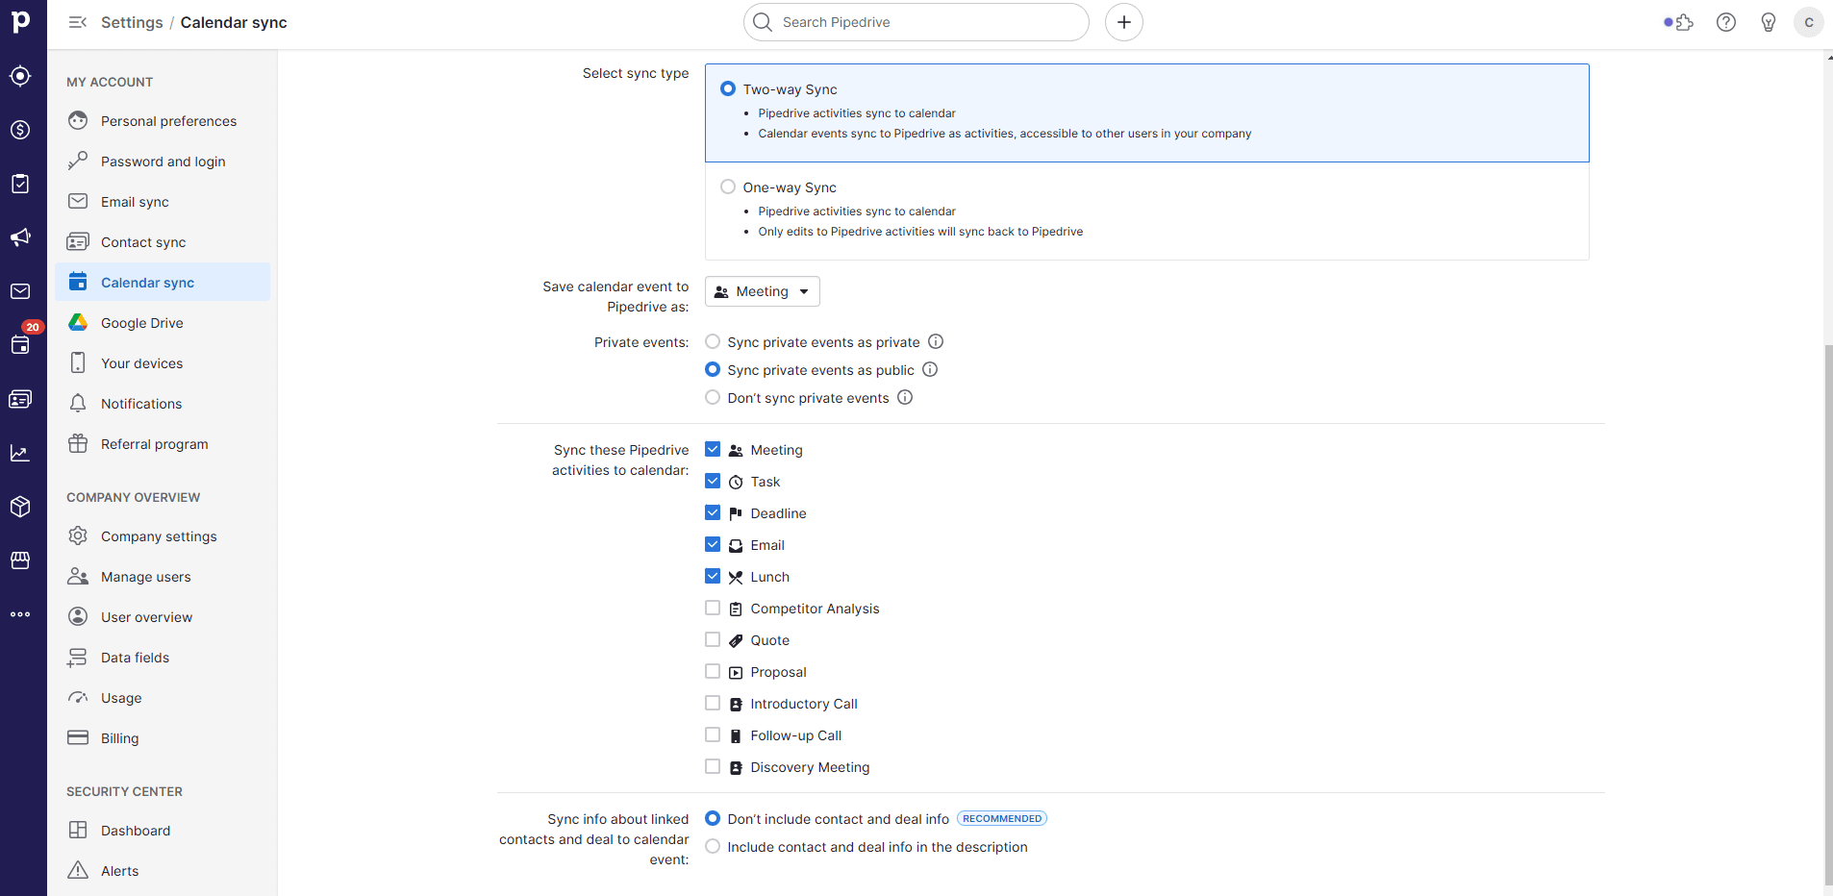Screen dimensions: 1833x896
Task: Click the Settings breadcrumb link
Action: pyautogui.click(x=132, y=22)
